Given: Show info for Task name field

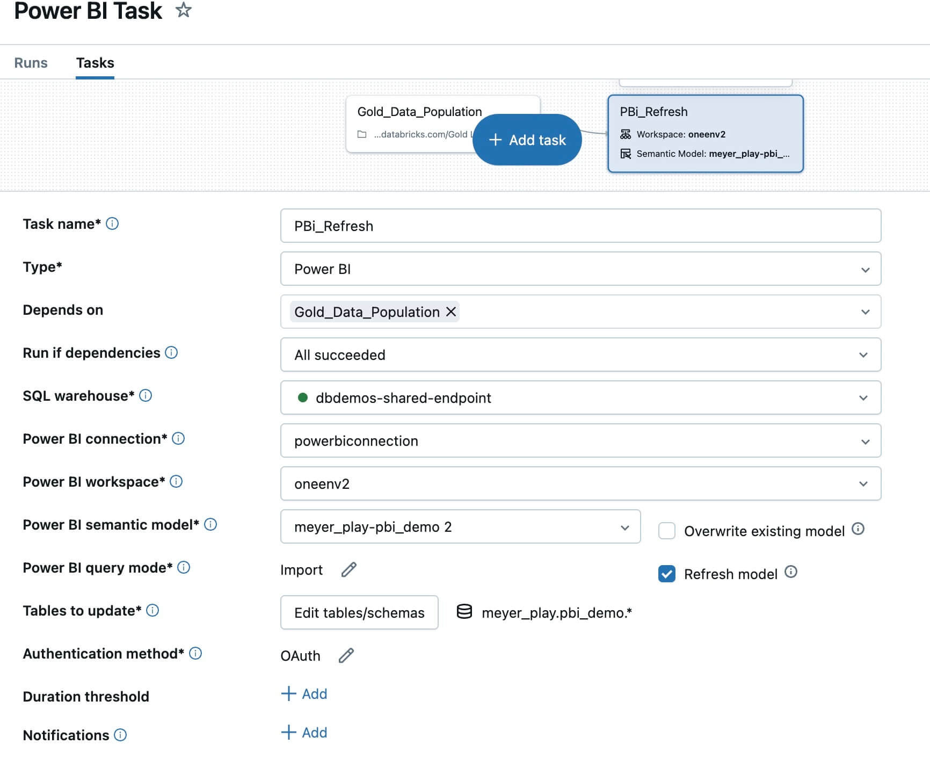Looking at the screenshot, I should 112,223.
